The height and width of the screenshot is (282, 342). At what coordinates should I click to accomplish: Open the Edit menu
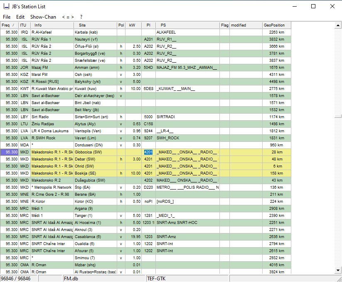pyautogui.click(x=20, y=17)
